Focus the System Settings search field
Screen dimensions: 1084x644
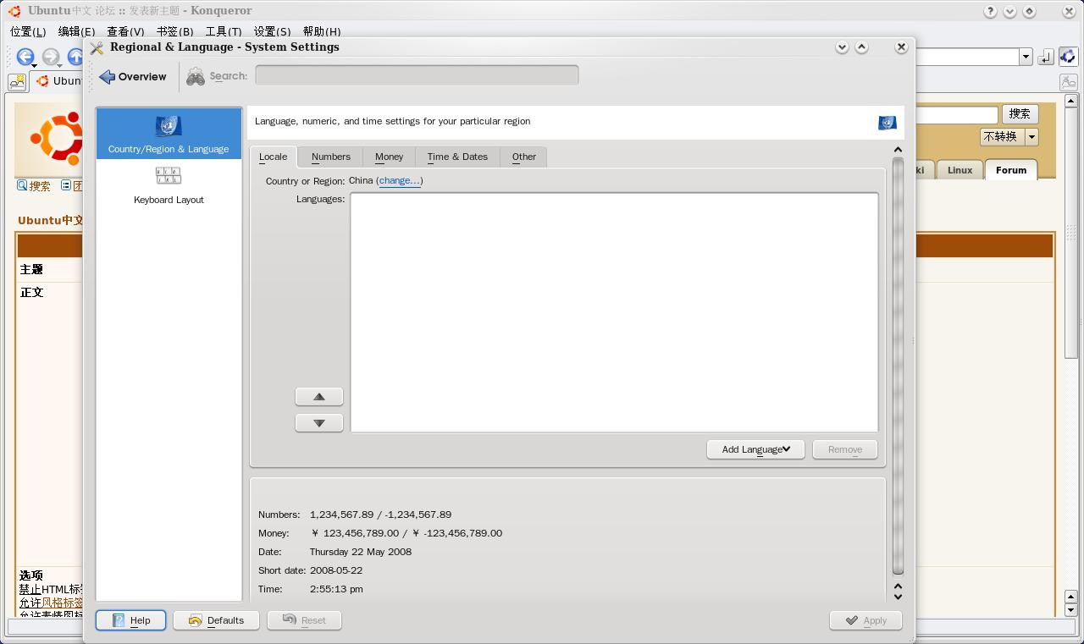(x=417, y=75)
